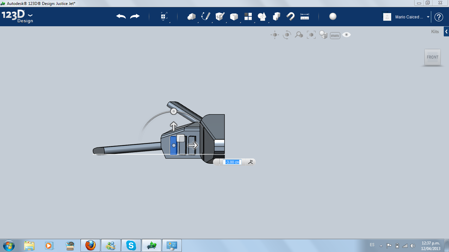This screenshot has width=449, height=252.
Task: Open the Action Center flag icon
Action: pos(389,246)
